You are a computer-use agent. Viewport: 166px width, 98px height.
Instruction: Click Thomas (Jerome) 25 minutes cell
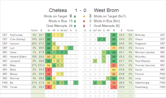(x=114, y=65)
